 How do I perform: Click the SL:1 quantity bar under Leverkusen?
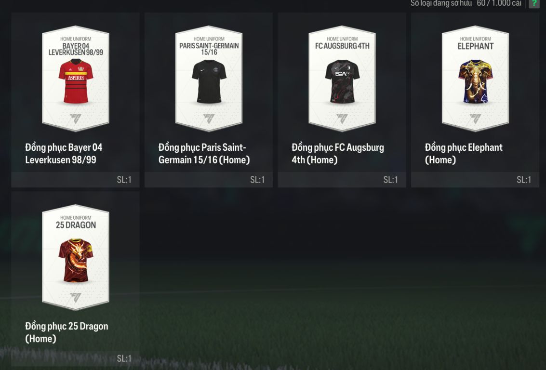[x=75, y=180]
